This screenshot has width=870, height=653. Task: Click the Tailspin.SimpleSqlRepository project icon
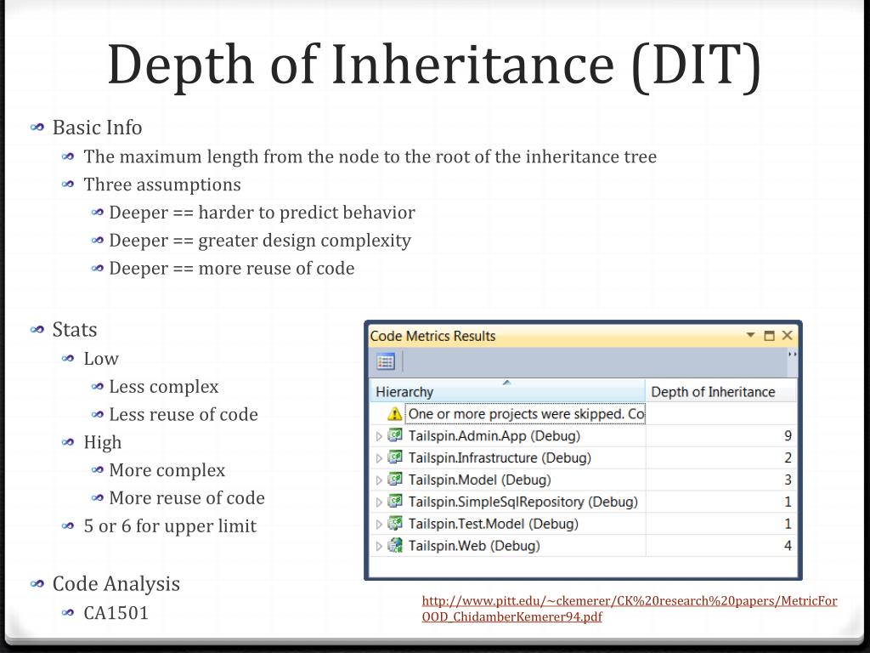395,502
